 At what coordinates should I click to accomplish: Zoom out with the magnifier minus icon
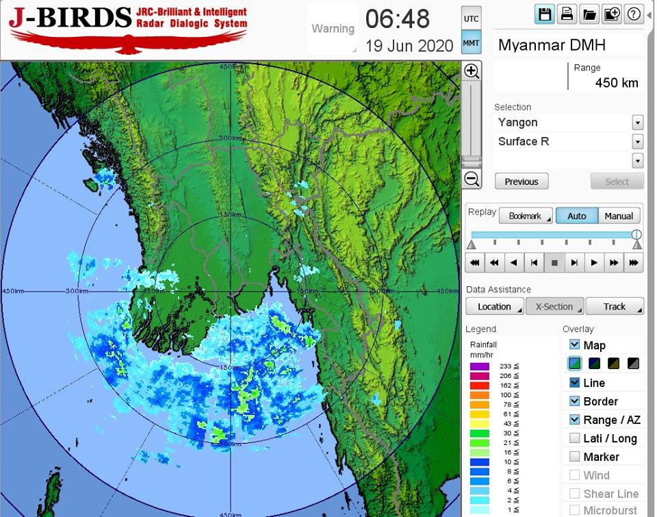[471, 179]
